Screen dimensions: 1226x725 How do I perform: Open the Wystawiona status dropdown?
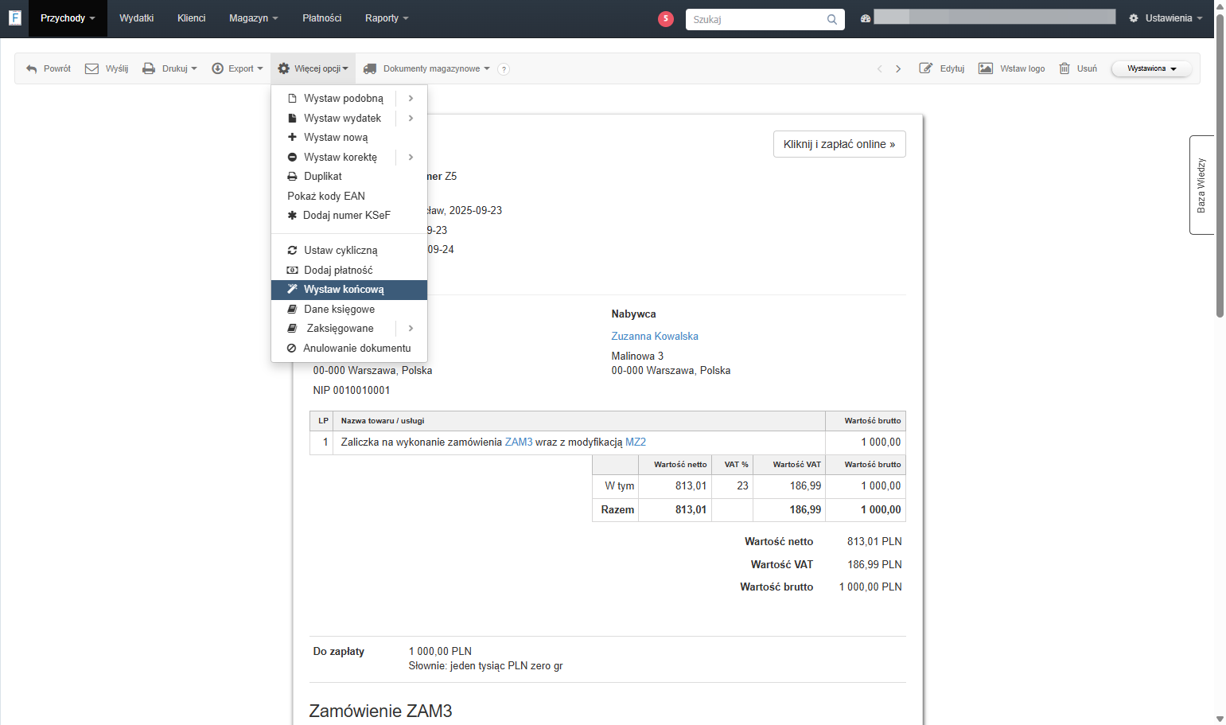click(x=1151, y=68)
